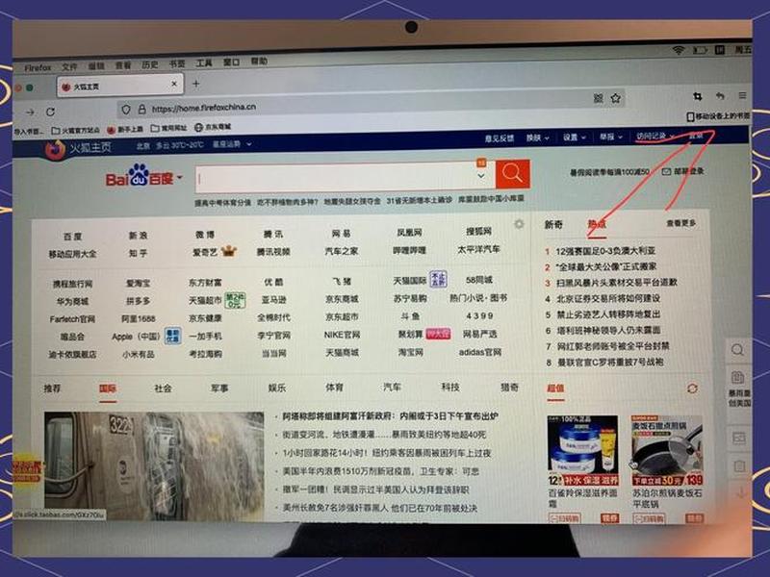Click in the Baidu search input field
This screenshot has width=770, height=577.
[x=335, y=178]
